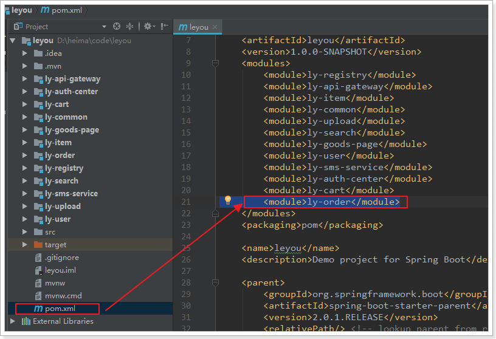Click the name leyou line

click(x=291, y=248)
